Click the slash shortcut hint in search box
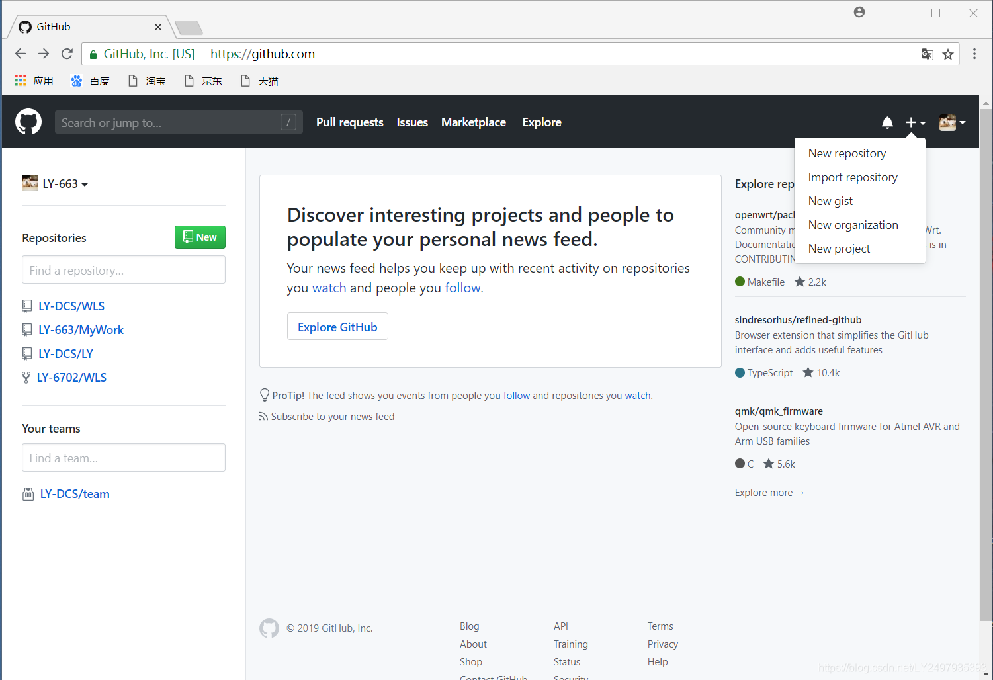Screen dimensions: 993x680 click(288, 122)
